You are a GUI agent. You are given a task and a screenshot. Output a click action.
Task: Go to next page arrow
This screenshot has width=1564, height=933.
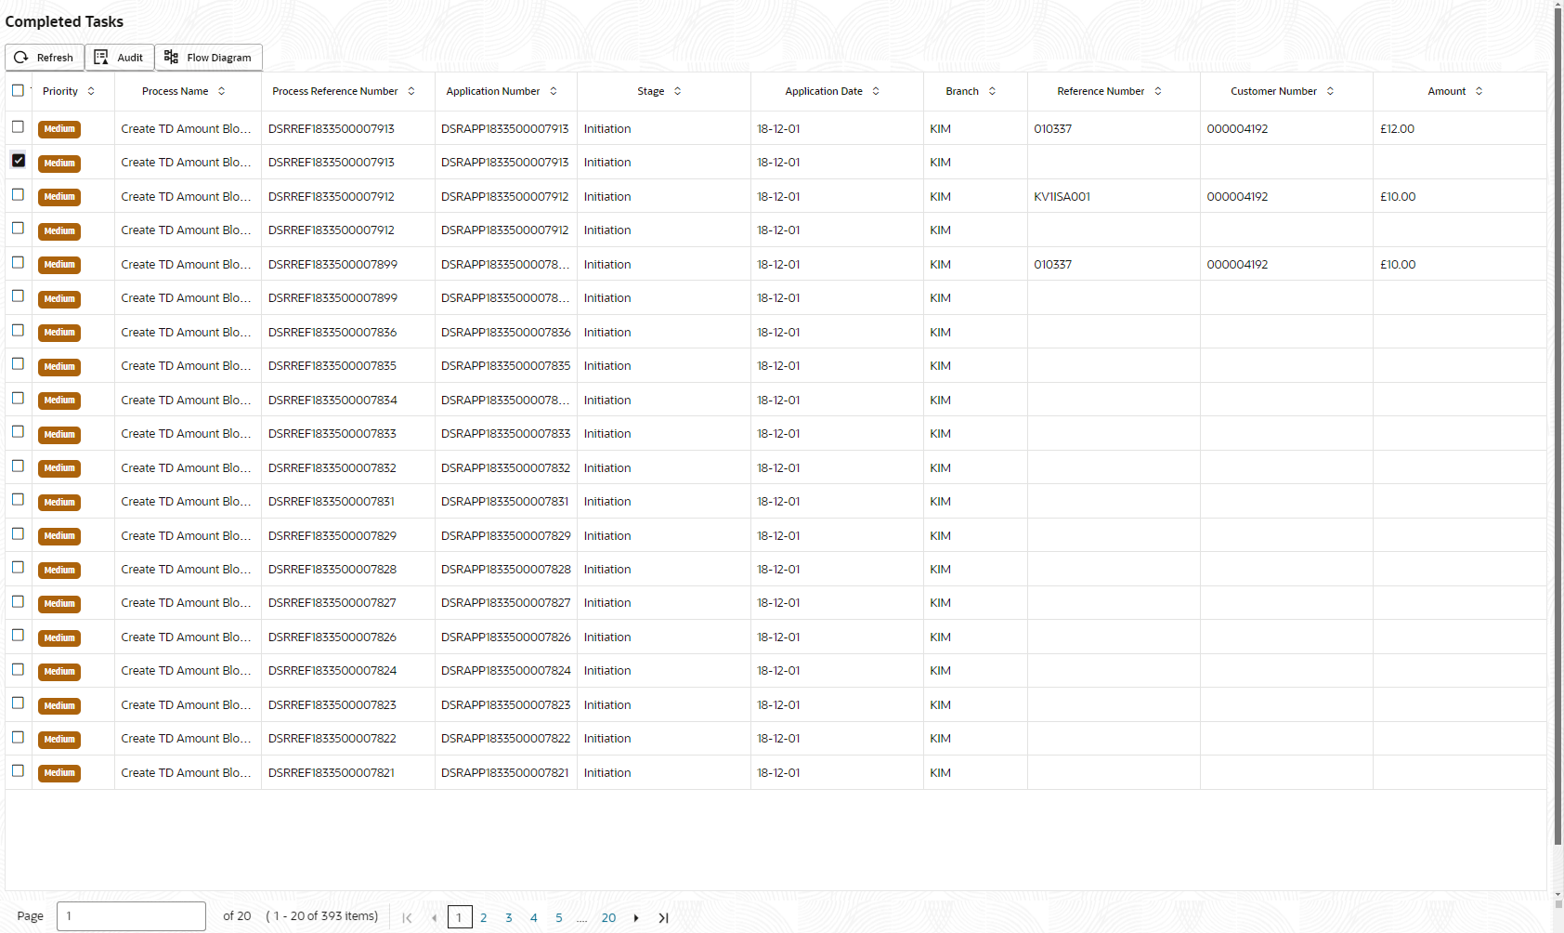tap(636, 917)
